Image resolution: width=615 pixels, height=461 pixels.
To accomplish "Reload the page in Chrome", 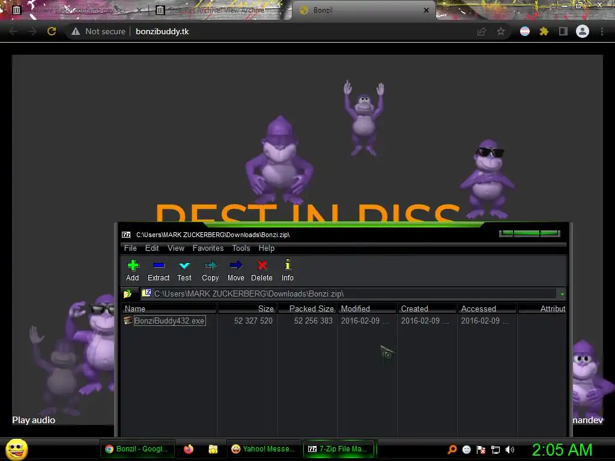I will (x=52, y=31).
